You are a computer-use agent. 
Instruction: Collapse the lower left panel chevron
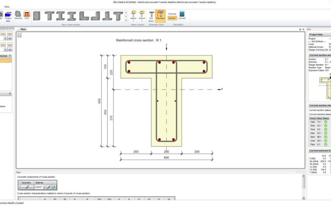(x=10, y=94)
